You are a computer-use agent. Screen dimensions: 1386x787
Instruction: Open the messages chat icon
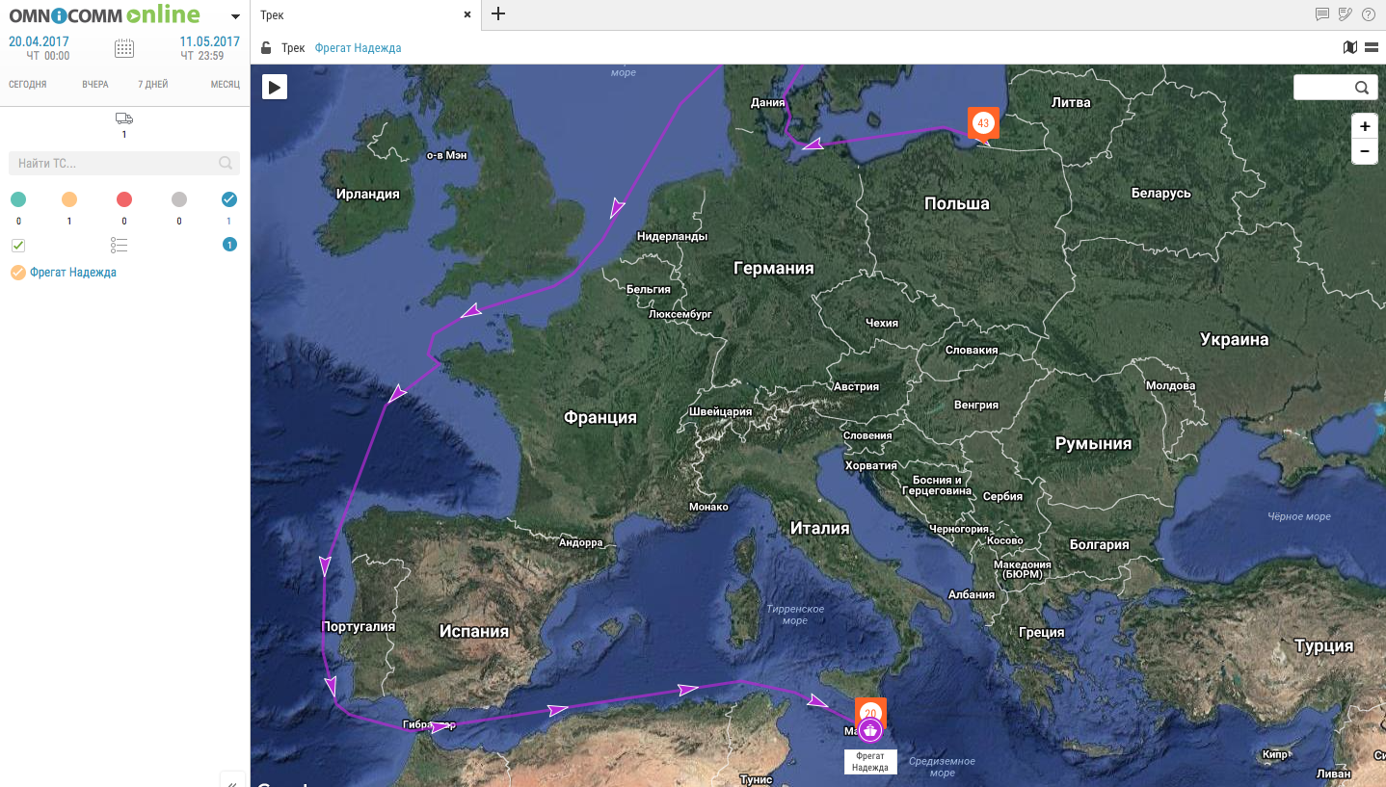[x=1322, y=14]
